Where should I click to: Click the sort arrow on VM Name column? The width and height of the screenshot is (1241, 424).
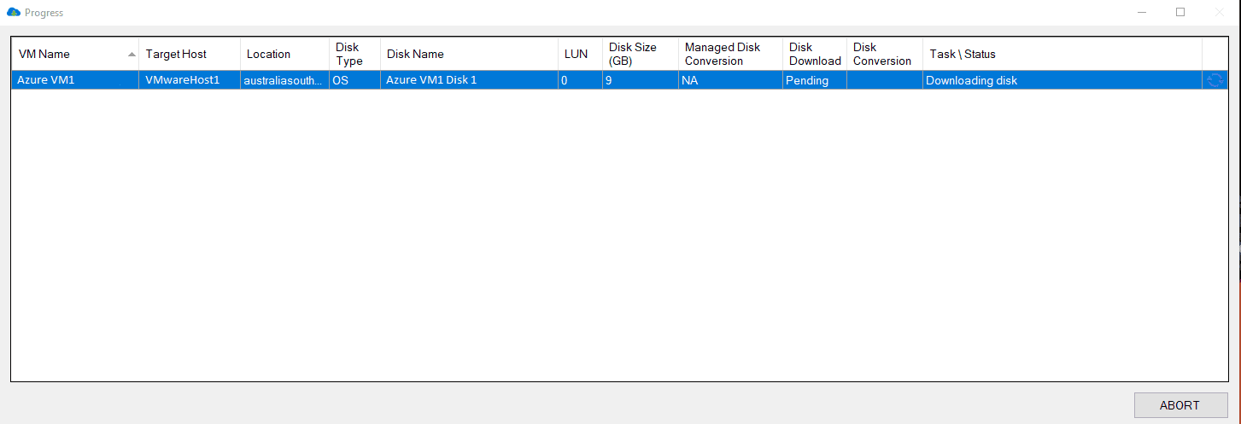point(132,54)
